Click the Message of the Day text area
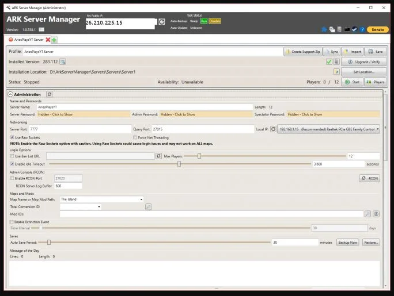Screen dimensions: 394x296 pos(194,273)
